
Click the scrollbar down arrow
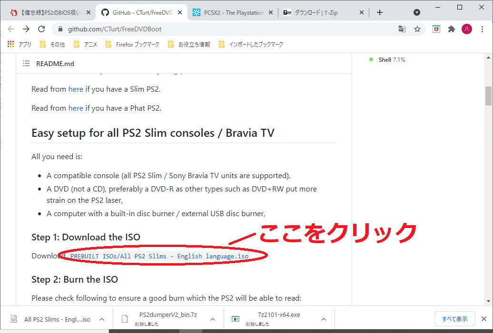point(488,301)
